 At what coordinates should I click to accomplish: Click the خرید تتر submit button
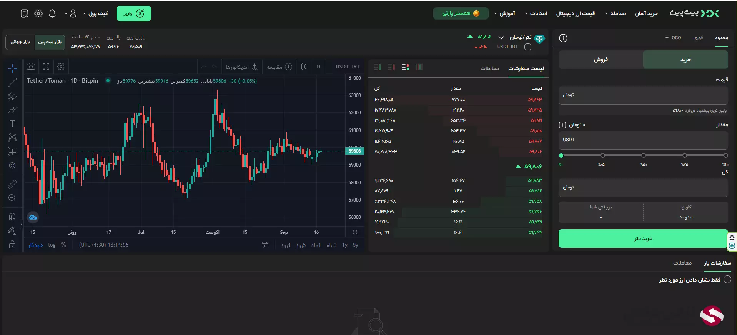pos(643,238)
